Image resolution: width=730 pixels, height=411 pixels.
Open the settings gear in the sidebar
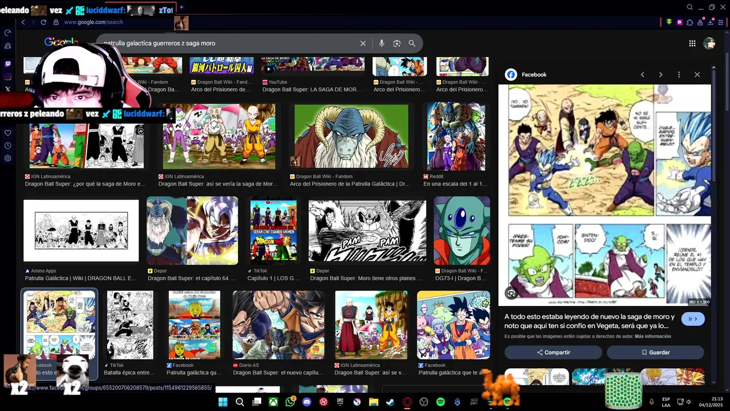(7, 158)
